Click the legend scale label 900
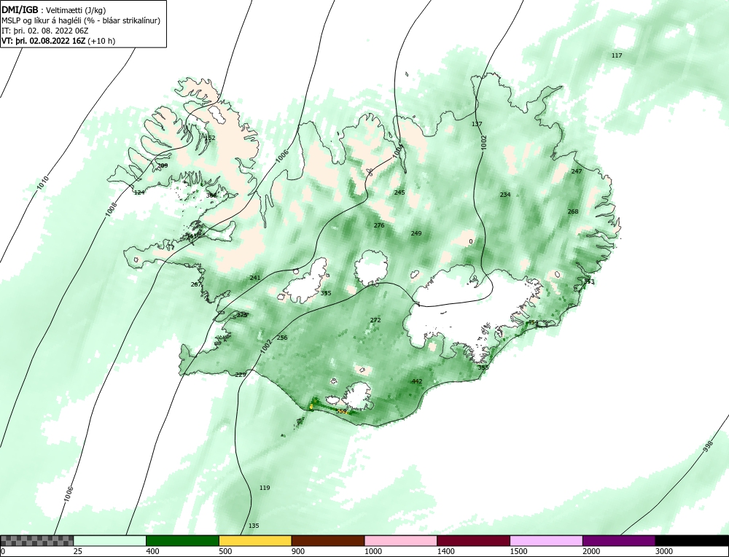The height and width of the screenshot is (557, 729). [x=298, y=551]
